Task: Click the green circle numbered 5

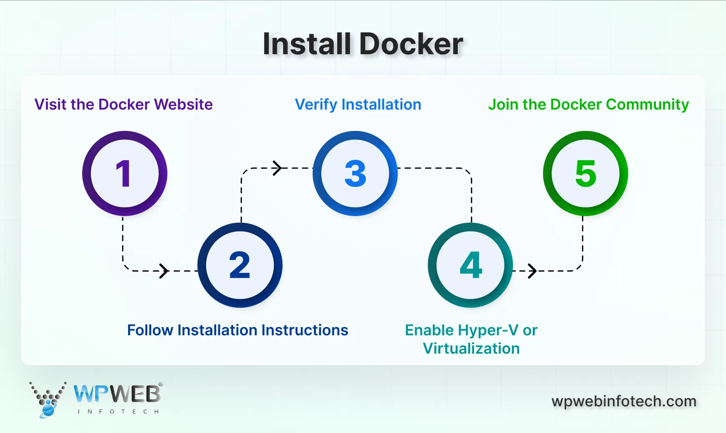Action: [x=585, y=174]
